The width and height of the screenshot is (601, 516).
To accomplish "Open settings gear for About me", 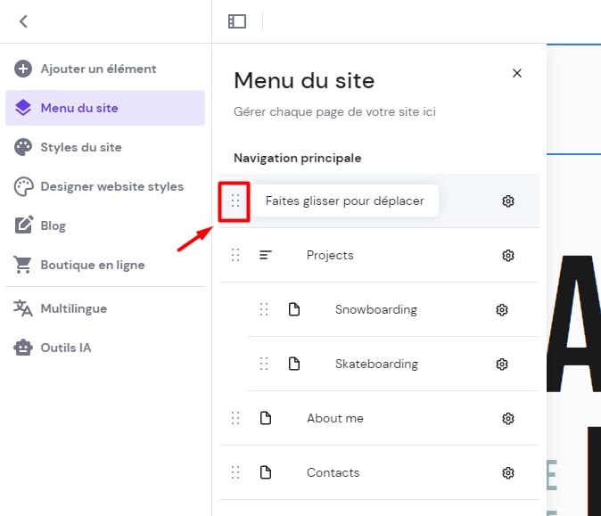I will point(508,419).
